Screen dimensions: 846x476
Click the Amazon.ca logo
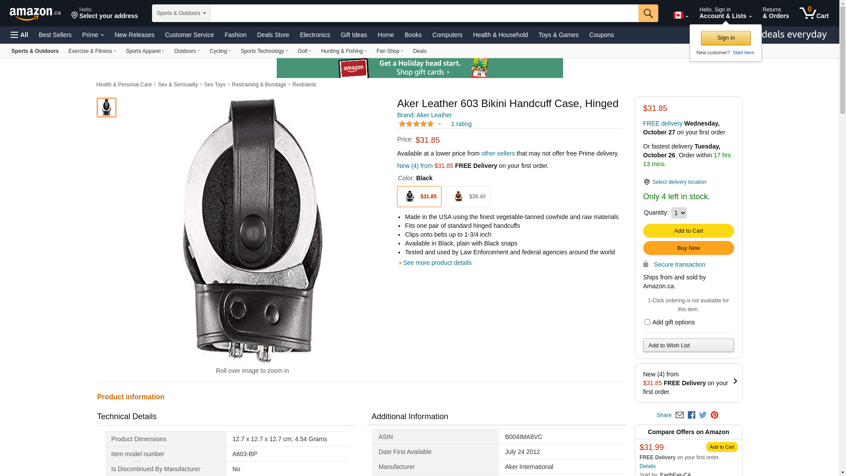click(x=35, y=13)
